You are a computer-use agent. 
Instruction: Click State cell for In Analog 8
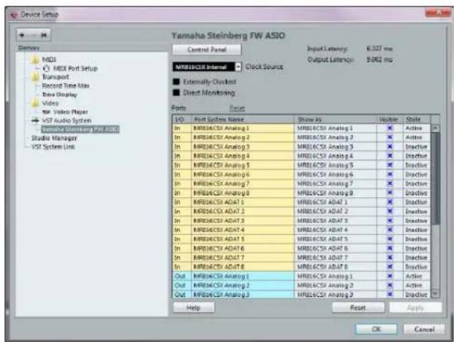[417, 193]
